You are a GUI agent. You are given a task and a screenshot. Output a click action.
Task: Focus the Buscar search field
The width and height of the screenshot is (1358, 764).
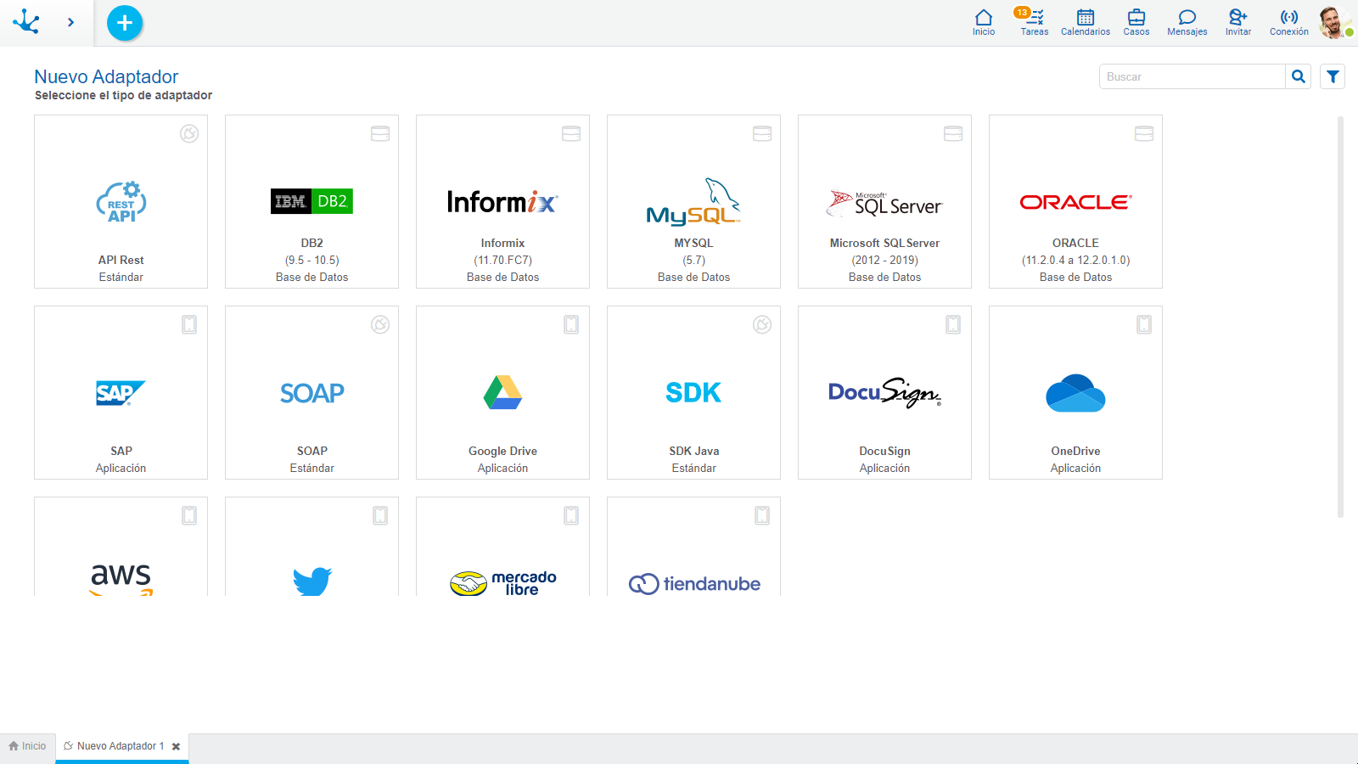1192,76
